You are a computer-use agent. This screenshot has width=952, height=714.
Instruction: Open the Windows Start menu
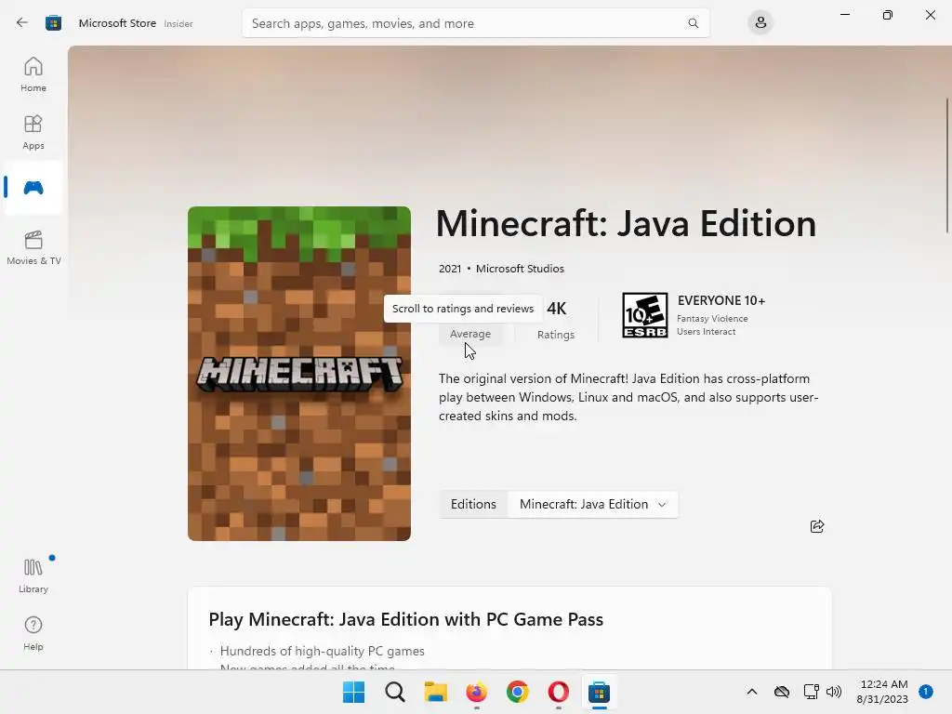point(353,692)
